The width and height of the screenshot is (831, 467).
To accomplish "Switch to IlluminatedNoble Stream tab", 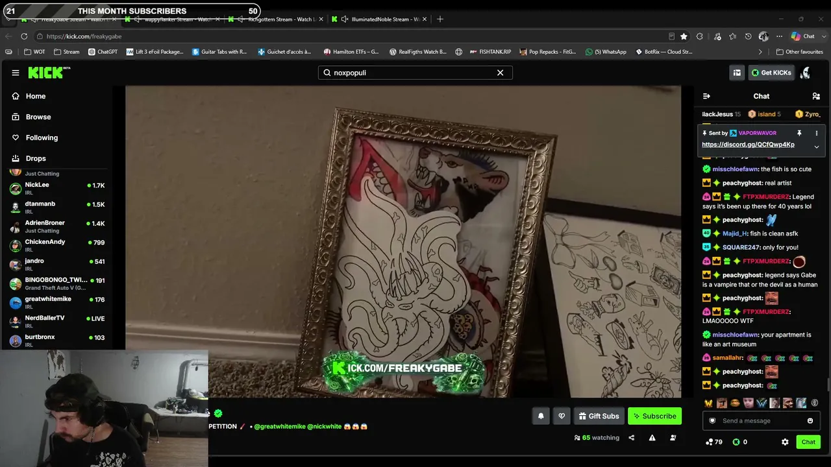I will click(x=380, y=19).
